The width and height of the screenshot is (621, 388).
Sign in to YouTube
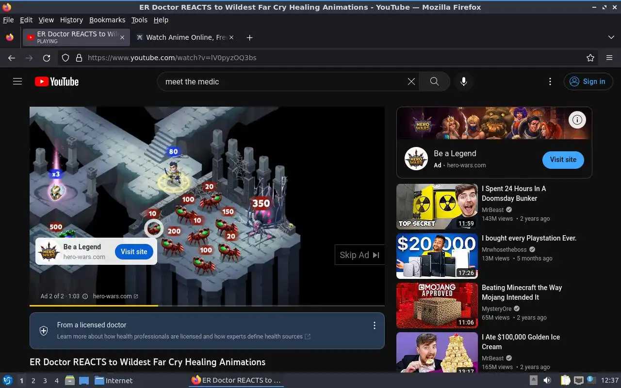(x=588, y=81)
